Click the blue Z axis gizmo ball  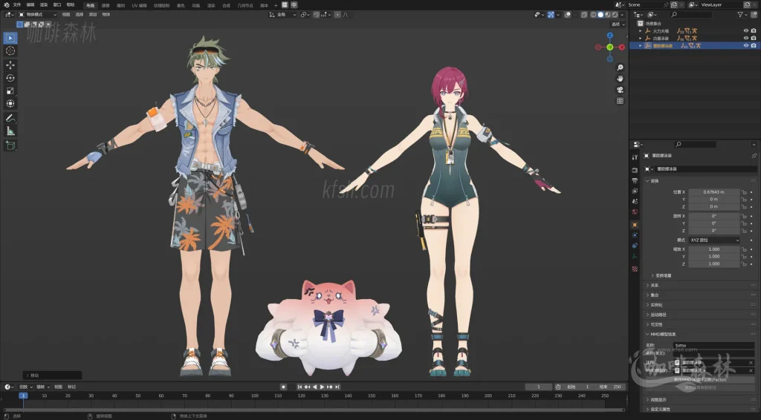610,36
